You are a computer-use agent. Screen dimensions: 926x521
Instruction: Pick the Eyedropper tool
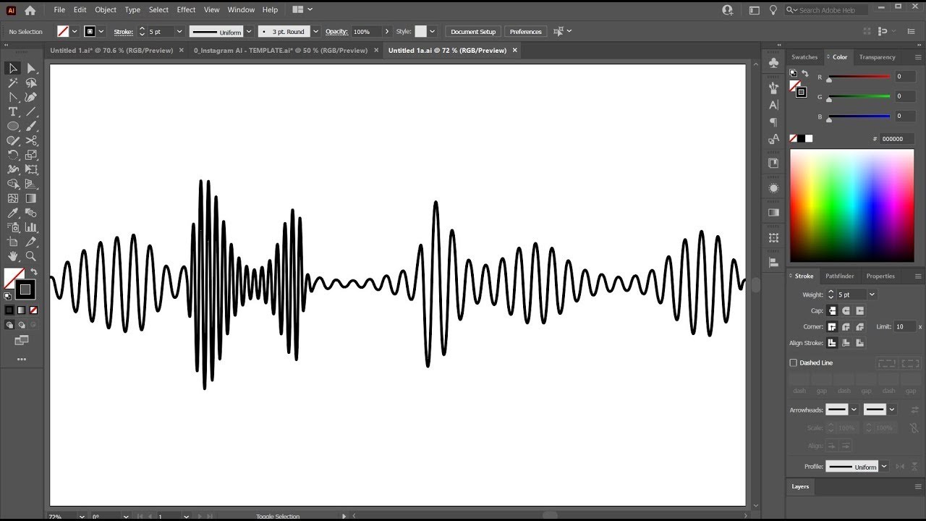13,213
